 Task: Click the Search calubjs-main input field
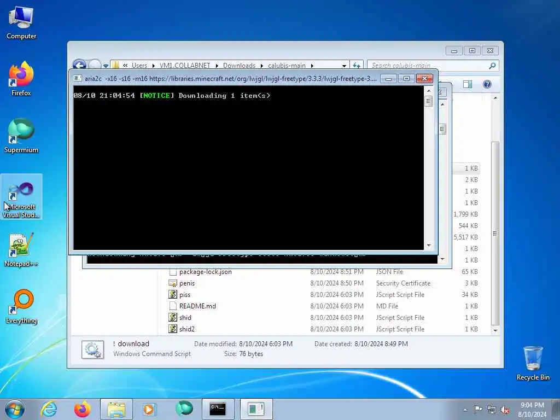pyautogui.click(x=428, y=66)
